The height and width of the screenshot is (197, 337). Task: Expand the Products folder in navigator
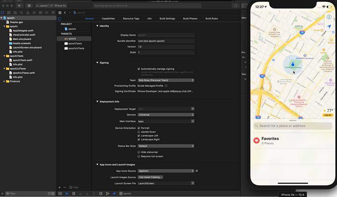click(4, 81)
